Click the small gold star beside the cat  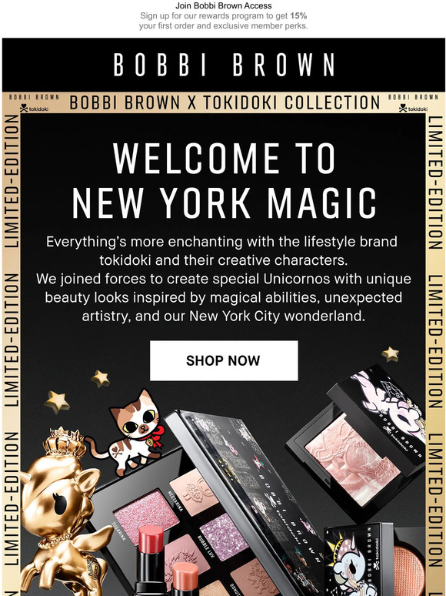tap(100, 379)
